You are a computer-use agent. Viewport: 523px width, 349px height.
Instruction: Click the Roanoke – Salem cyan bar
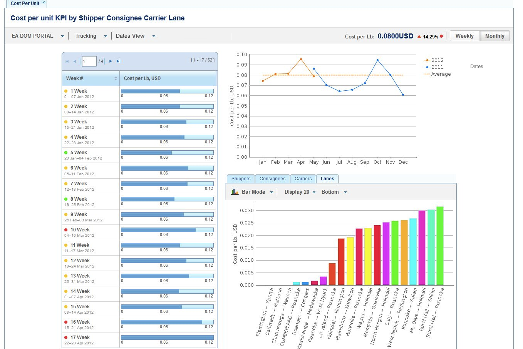pos(413,252)
